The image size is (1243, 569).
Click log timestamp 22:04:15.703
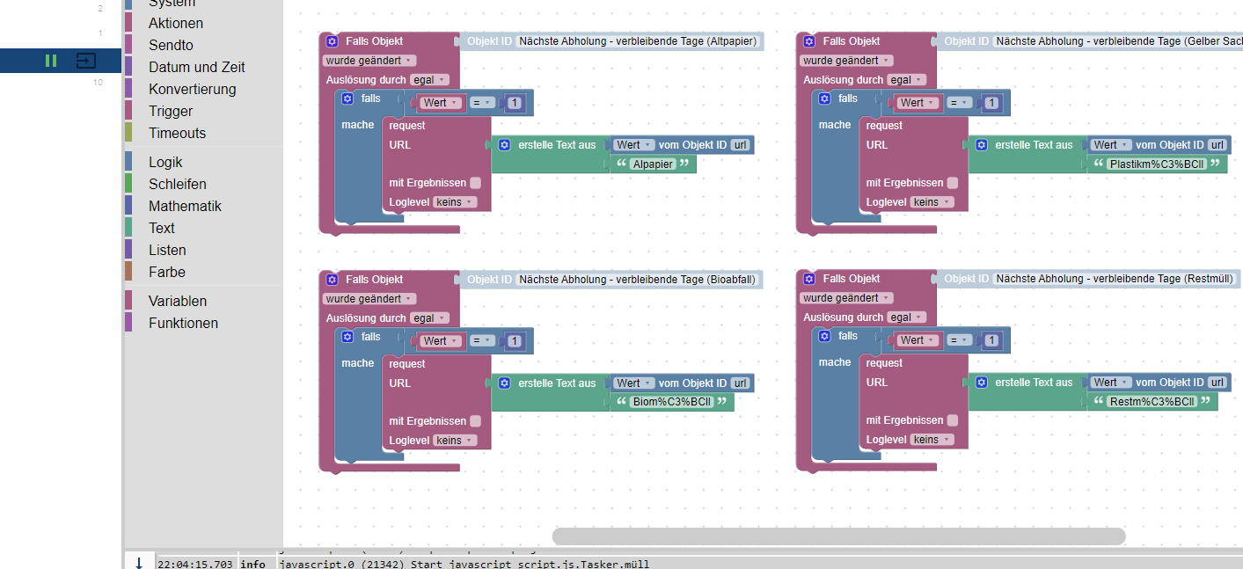tap(195, 564)
